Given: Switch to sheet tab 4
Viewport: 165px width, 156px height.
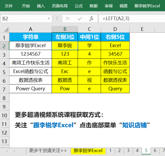Looking at the screenshot, I should (x=137, y=151).
